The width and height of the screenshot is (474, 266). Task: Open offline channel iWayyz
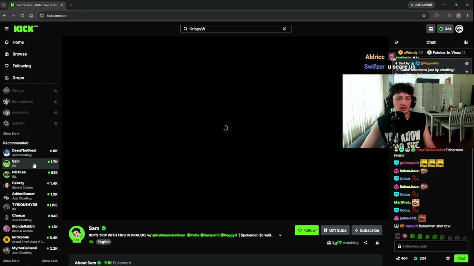(30, 91)
